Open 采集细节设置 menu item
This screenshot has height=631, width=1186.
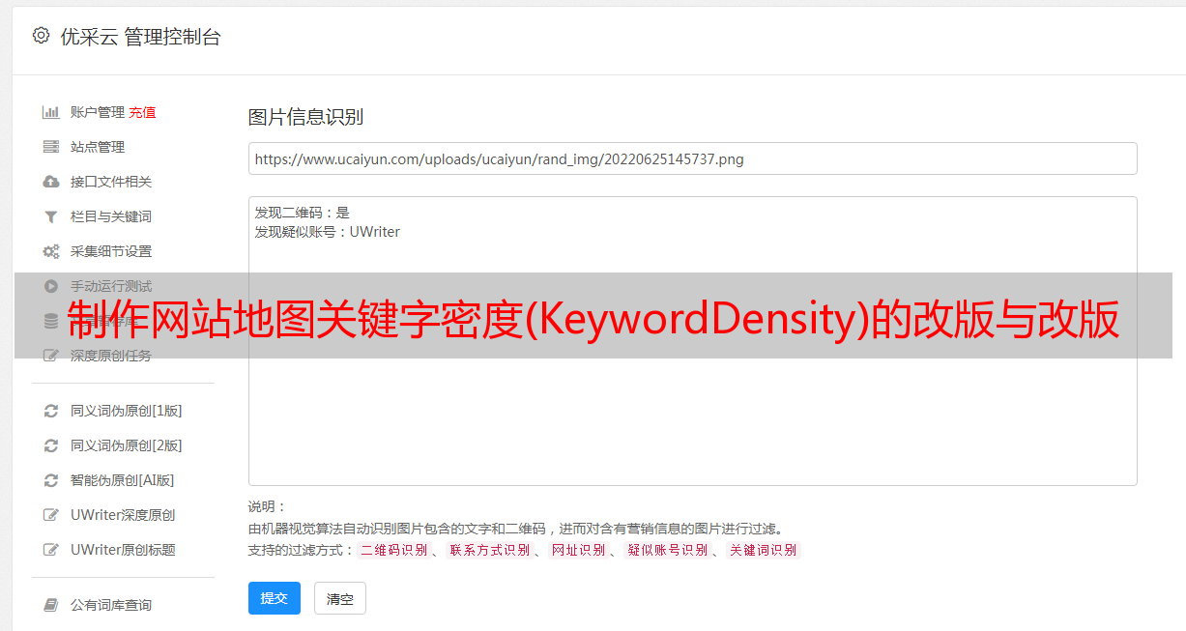111,251
